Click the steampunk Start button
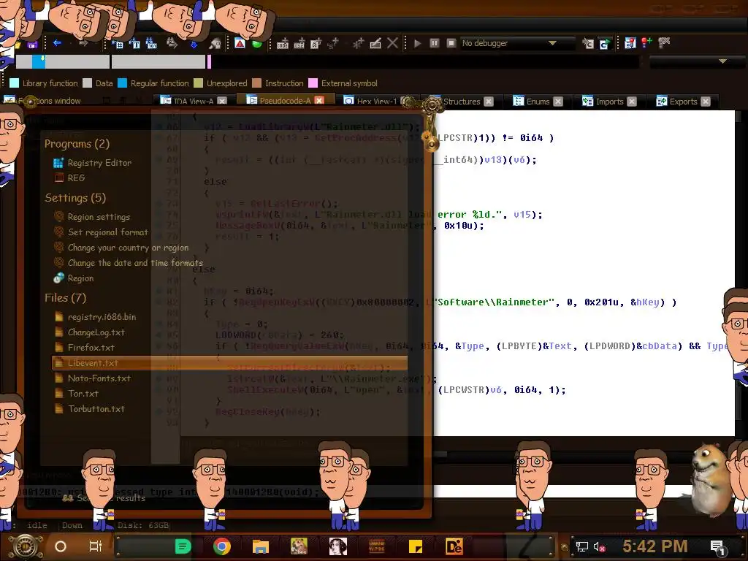 click(x=26, y=546)
